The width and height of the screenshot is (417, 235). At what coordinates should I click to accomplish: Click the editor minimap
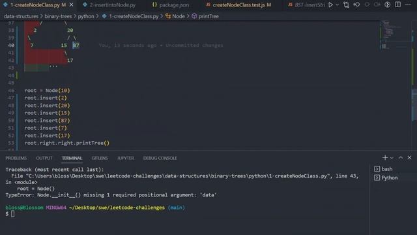tap(395, 36)
